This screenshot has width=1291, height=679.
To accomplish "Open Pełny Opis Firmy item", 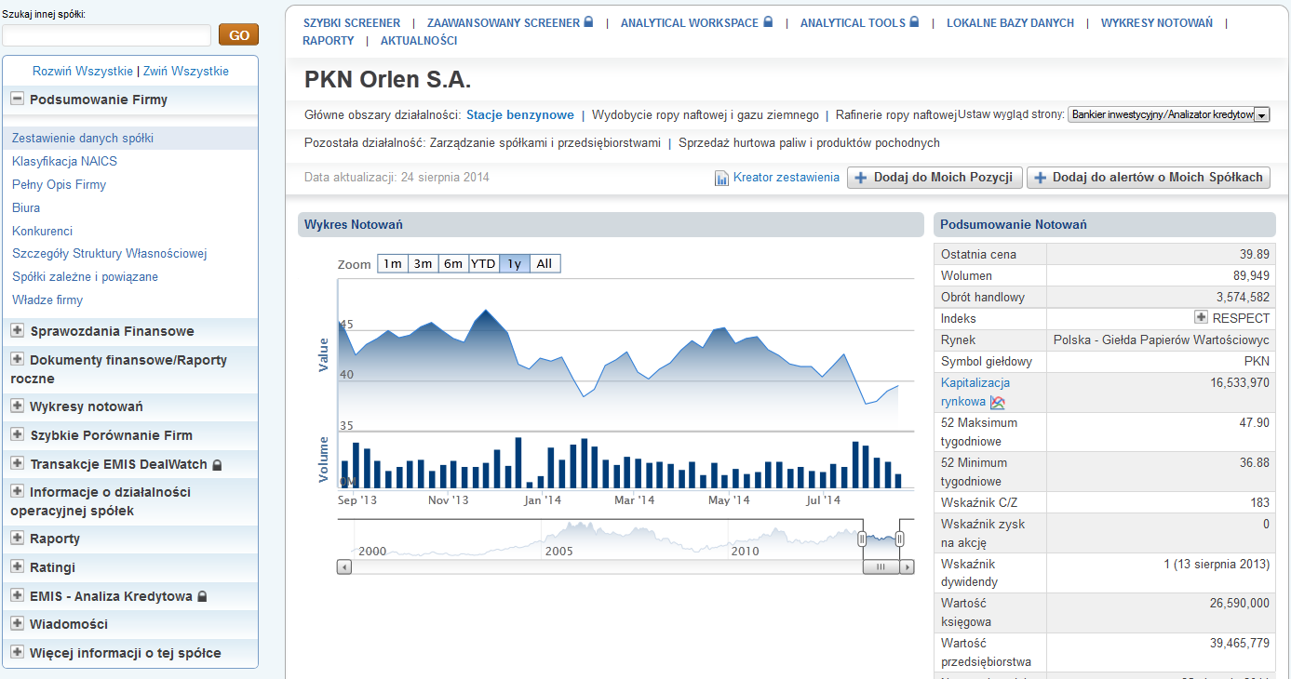I will click(60, 184).
